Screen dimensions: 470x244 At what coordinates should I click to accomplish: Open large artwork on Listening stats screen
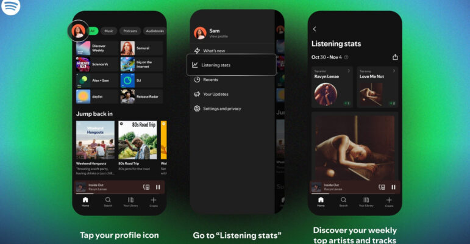click(355, 148)
